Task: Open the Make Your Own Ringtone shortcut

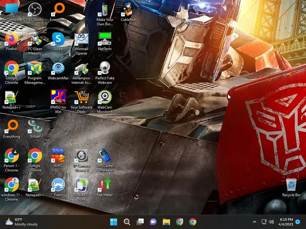Action: (105, 14)
